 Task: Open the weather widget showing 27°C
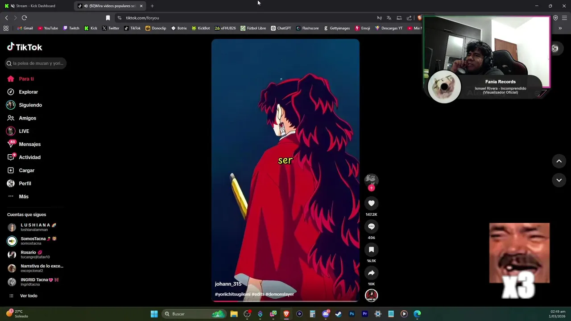[x=17, y=314]
